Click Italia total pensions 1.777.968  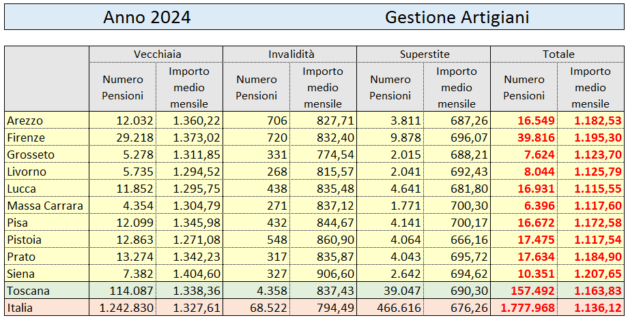coord(524,308)
